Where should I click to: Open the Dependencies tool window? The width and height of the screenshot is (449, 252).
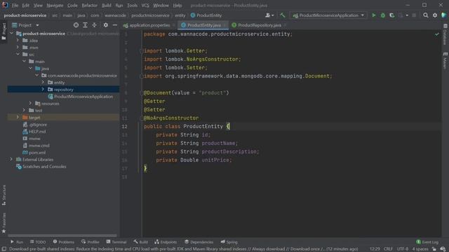199,242
